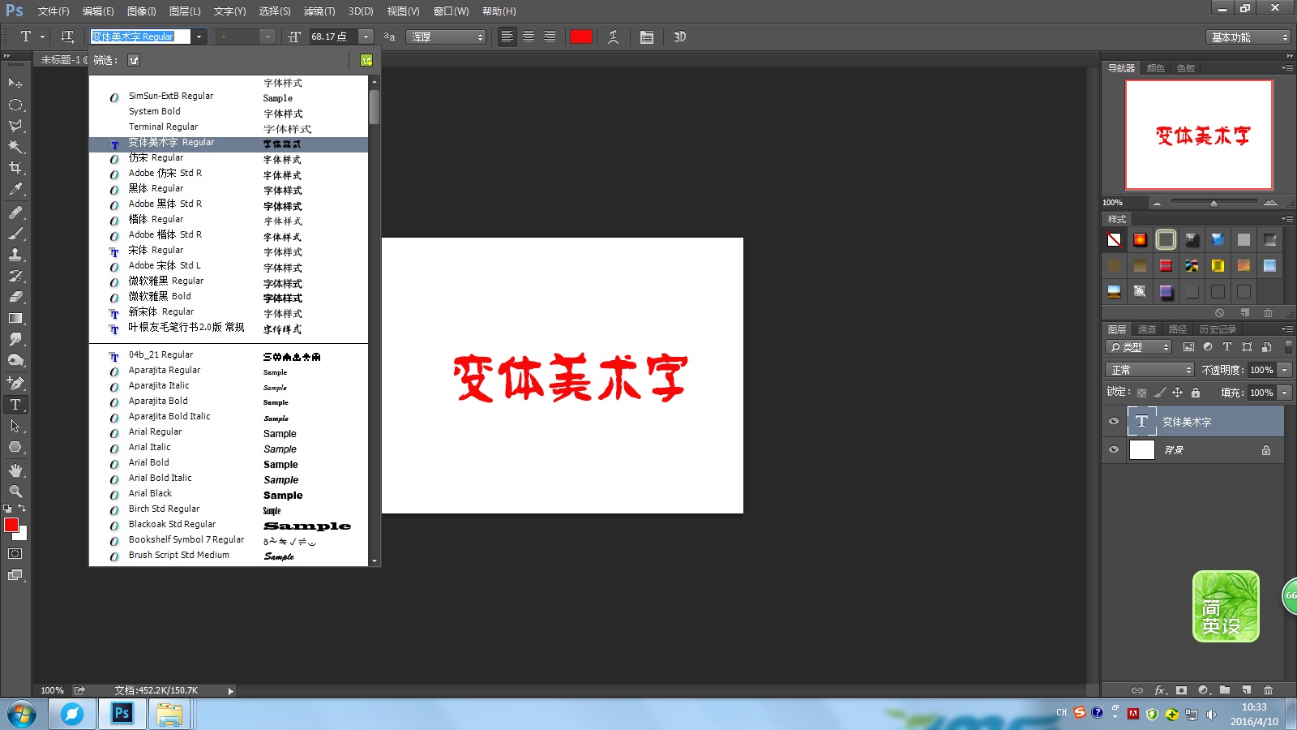Hide the 背景 background layer
The image size is (1297, 730).
1114,450
